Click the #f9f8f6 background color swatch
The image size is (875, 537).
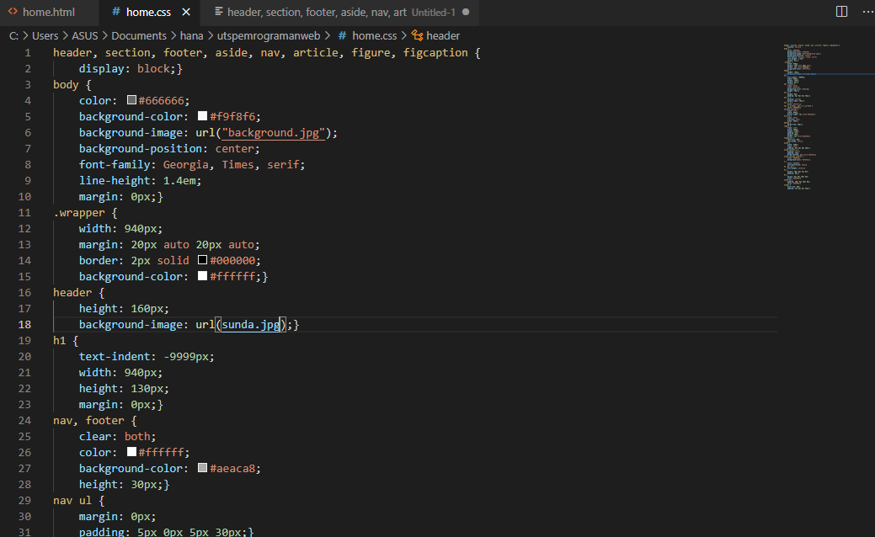203,116
